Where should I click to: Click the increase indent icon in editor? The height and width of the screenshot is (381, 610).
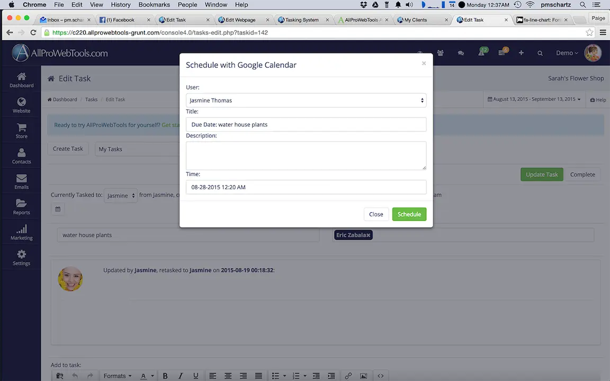click(331, 376)
